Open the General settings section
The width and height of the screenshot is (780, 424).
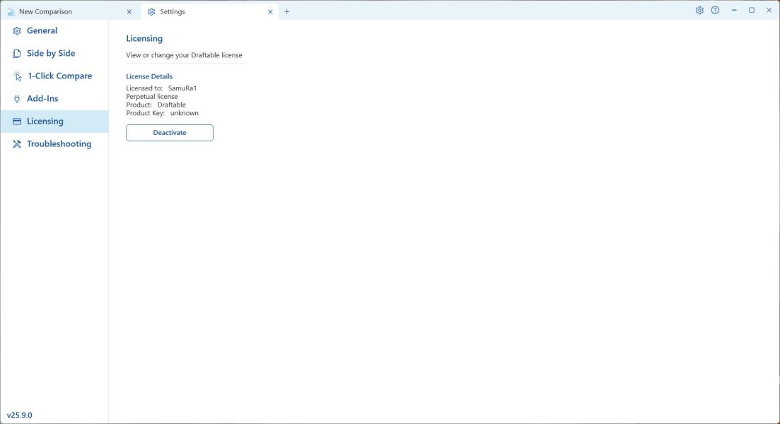42,31
